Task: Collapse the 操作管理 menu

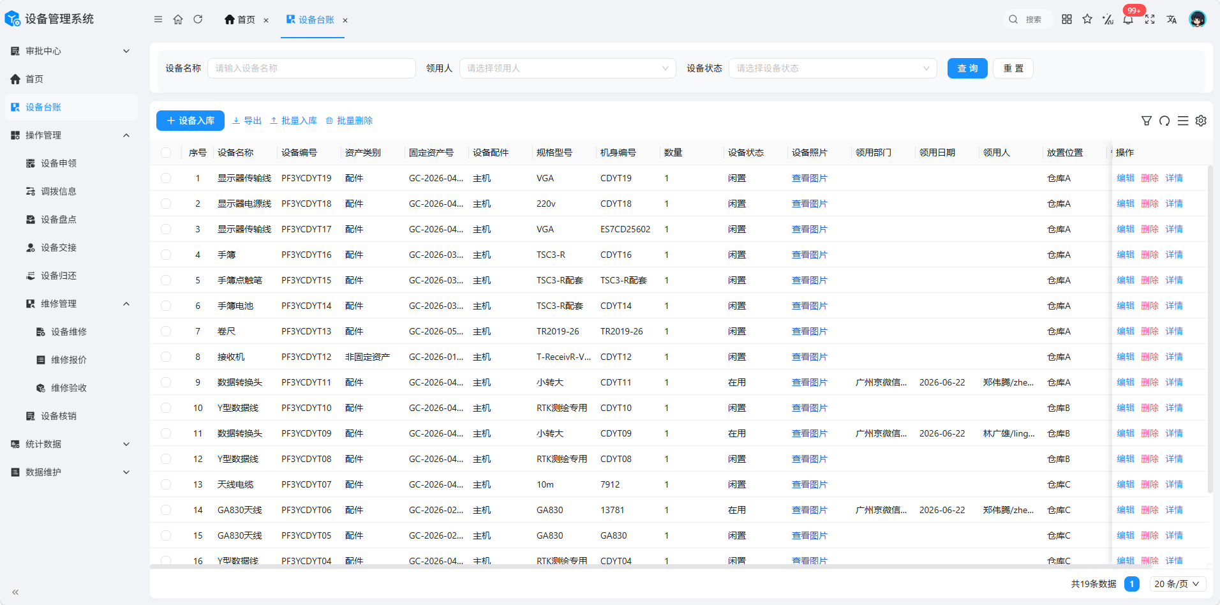Action: point(71,135)
